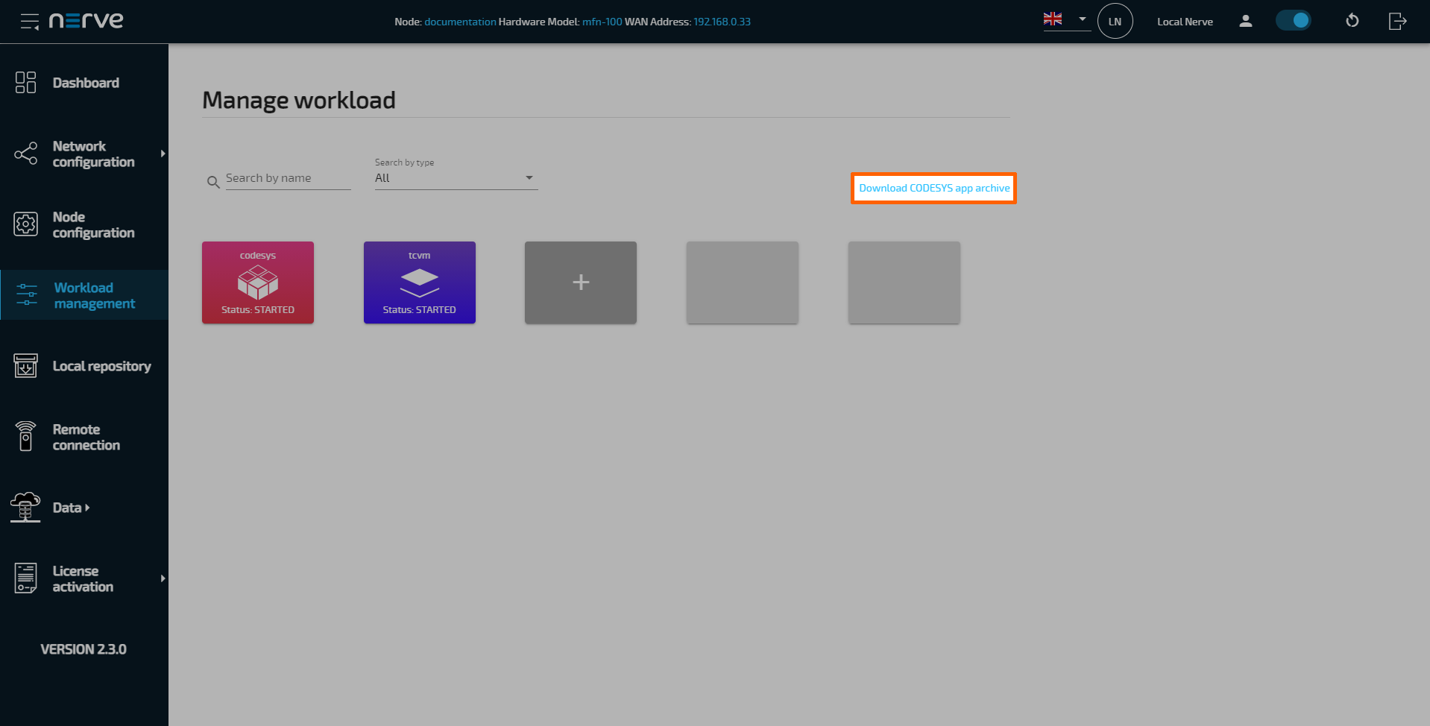Click the reboot node icon
This screenshot has width=1430, height=726.
click(x=1352, y=21)
